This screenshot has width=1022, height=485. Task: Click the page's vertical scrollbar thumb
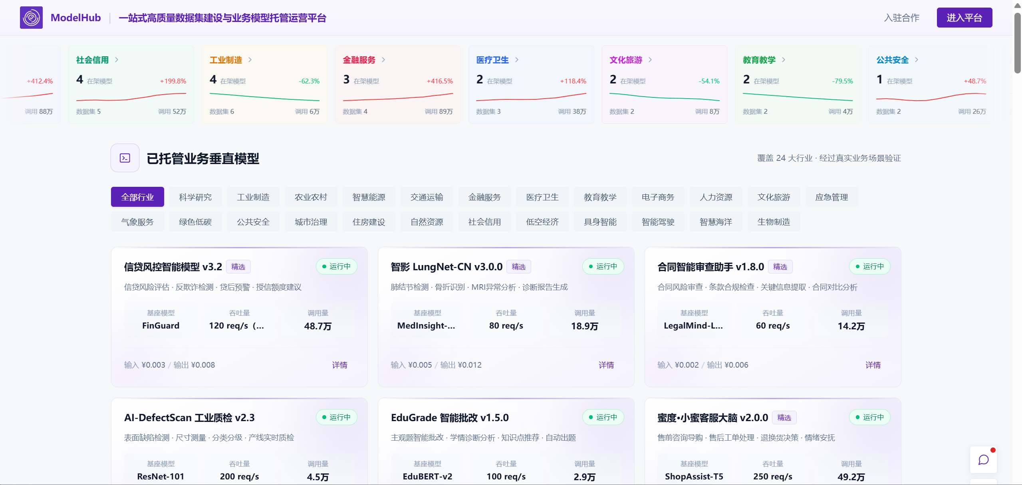(x=1018, y=43)
